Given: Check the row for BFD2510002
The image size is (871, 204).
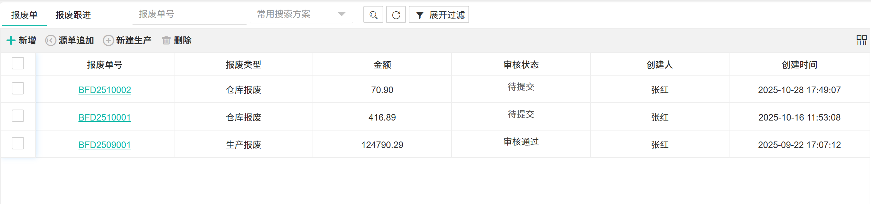Looking at the screenshot, I should pyautogui.click(x=18, y=89).
